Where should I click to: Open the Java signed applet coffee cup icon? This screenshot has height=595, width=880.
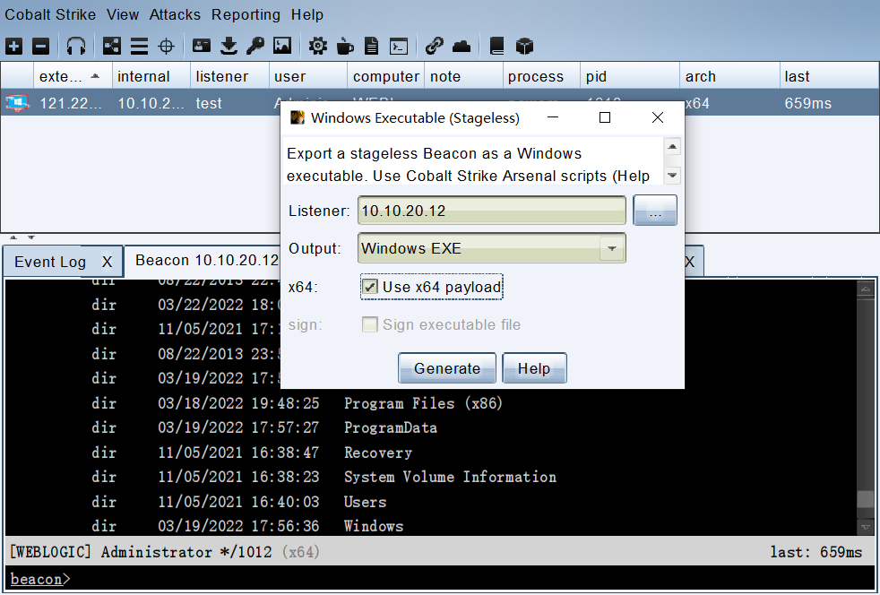click(x=345, y=46)
